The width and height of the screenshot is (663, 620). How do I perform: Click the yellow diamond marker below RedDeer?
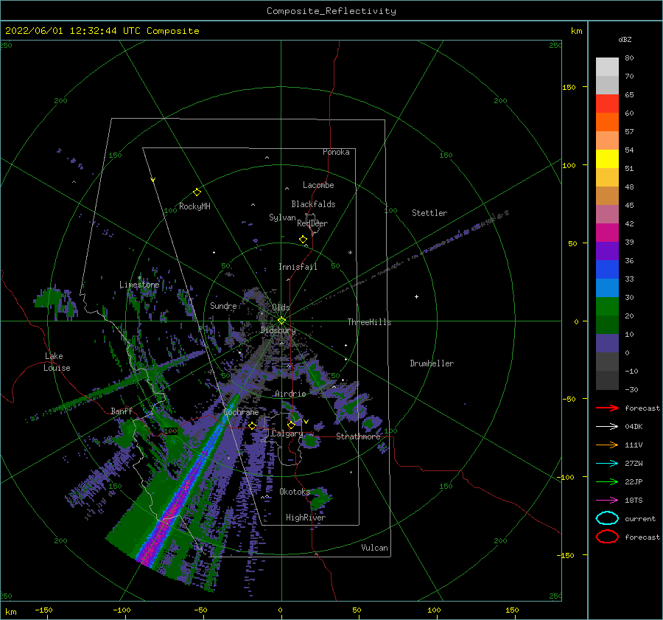(x=303, y=240)
